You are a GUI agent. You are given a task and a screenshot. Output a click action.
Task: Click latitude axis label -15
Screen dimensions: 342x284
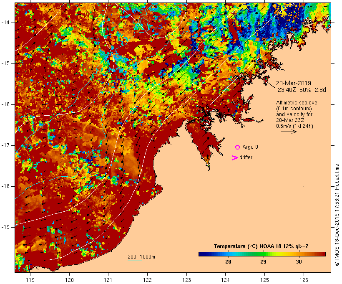[x=5, y=63]
